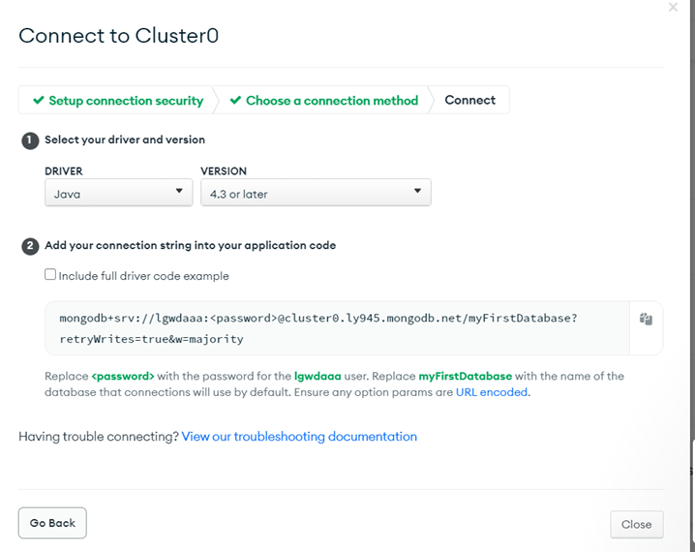Switch to Choose a connection method step
This screenshot has height=552, width=695.
pyautogui.click(x=331, y=101)
